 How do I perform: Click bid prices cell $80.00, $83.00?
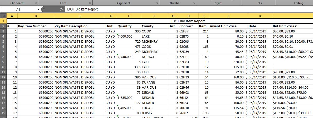pos(293,31)
